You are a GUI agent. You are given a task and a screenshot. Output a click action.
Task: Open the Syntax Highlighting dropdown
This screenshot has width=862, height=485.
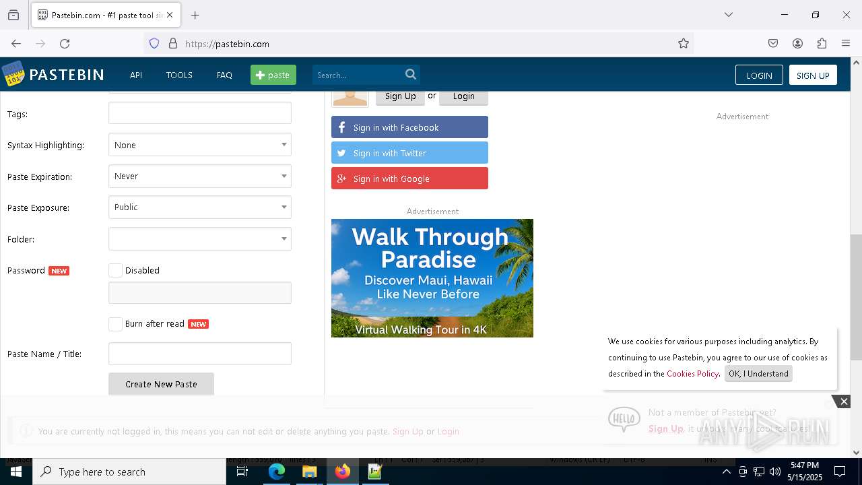(x=200, y=145)
